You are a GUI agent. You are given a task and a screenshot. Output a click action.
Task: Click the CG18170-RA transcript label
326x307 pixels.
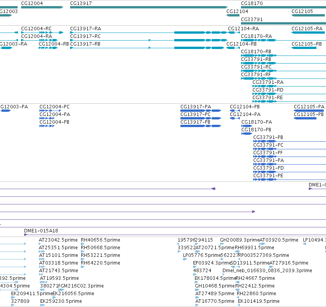pos(257,36)
